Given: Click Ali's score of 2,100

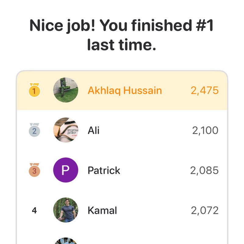Looking at the screenshot, I should pos(205,130).
